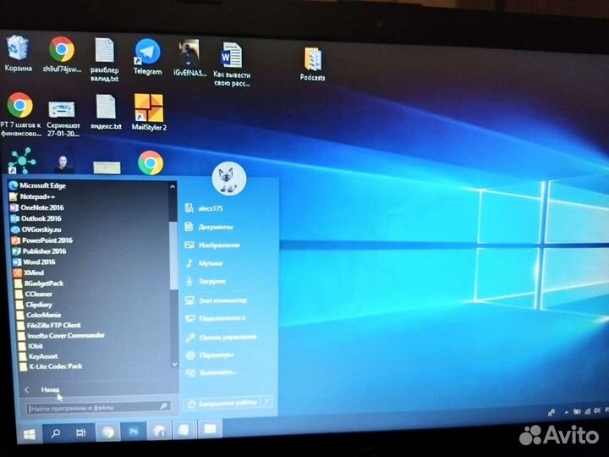Switch to Chrome on the taskbar

pyautogui.click(x=108, y=432)
